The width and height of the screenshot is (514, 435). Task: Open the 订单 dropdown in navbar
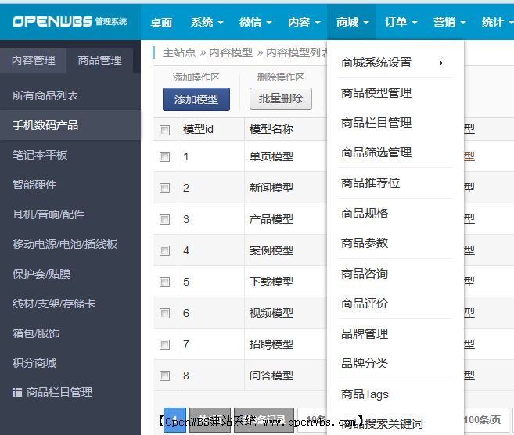coord(401,22)
